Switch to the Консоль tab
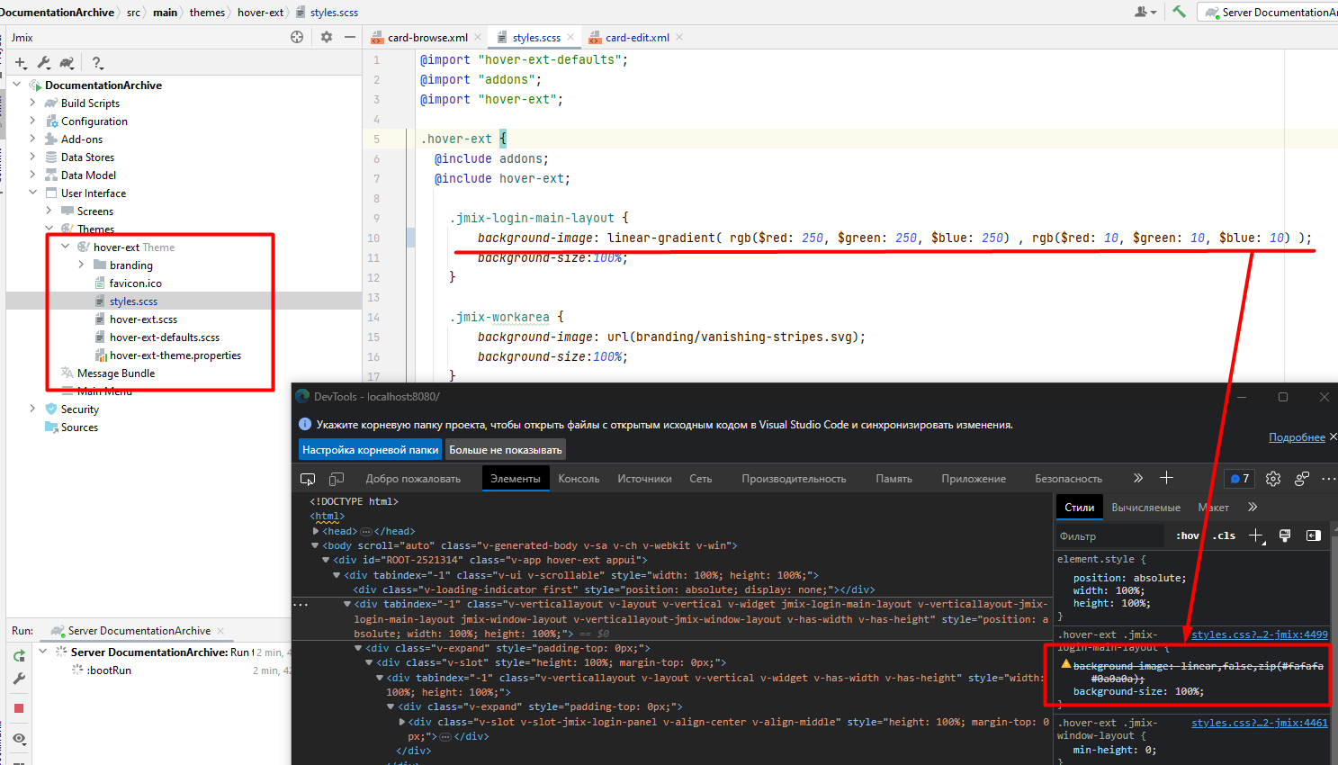 pos(579,479)
